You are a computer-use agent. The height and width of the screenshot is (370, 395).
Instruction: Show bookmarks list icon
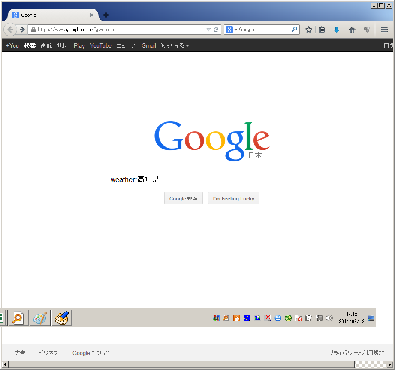(x=321, y=30)
